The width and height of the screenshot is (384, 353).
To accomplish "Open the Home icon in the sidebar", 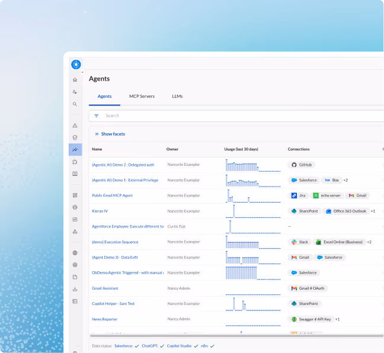I will pos(75,79).
